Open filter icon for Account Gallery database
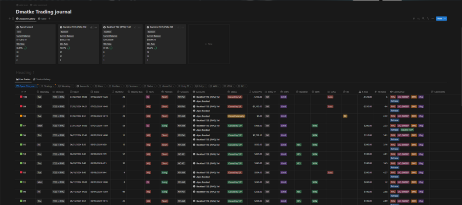 [414, 18]
